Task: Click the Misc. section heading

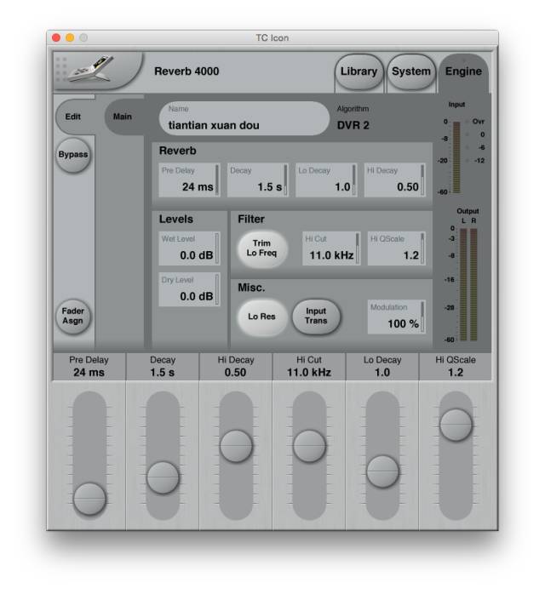Action: (x=251, y=288)
